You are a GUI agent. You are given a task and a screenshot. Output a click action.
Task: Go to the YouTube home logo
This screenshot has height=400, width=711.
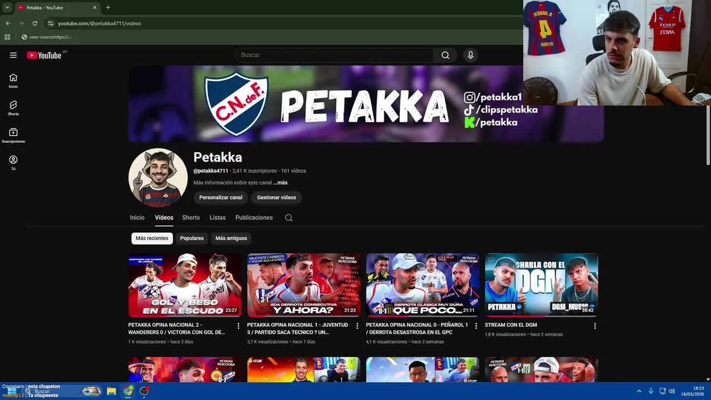(44, 55)
